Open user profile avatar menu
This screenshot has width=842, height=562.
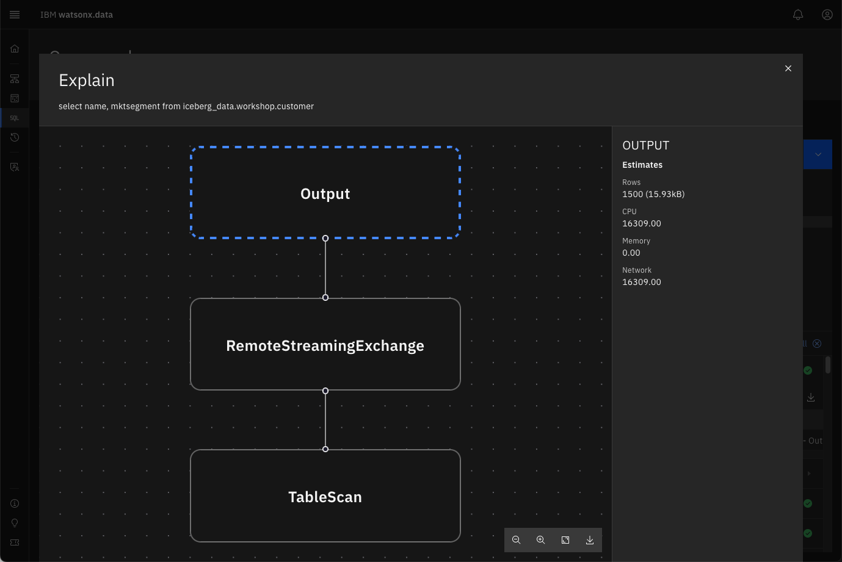coord(827,15)
